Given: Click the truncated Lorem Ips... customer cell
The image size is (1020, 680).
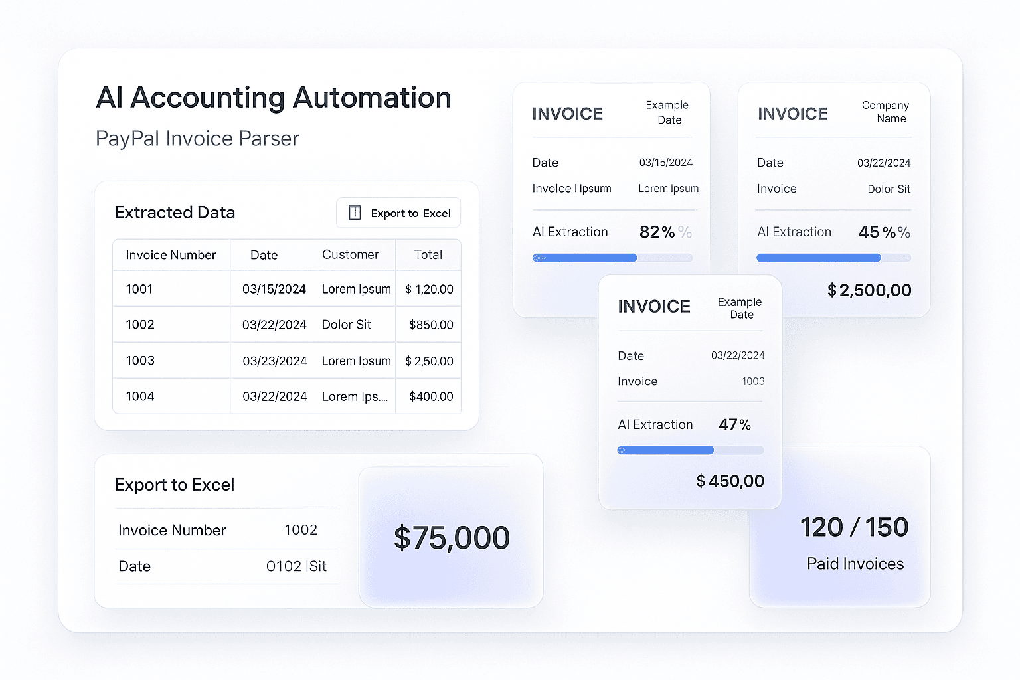Looking at the screenshot, I should [x=355, y=396].
